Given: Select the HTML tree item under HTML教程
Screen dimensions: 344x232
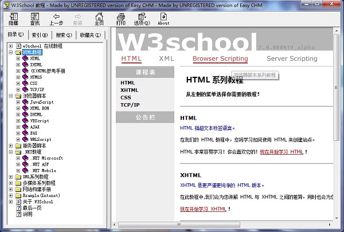Looking at the screenshot, I should pyautogui.click(x=35, y=58).
